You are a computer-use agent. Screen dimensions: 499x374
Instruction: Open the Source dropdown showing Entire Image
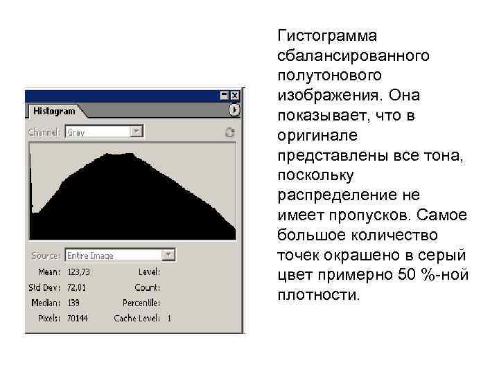(x=120, y=255)
